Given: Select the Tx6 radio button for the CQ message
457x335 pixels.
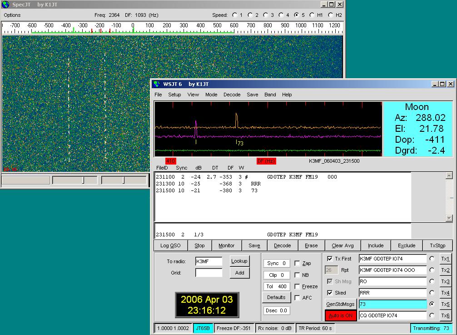Looking at the screenshot, I should pos(432,315).
